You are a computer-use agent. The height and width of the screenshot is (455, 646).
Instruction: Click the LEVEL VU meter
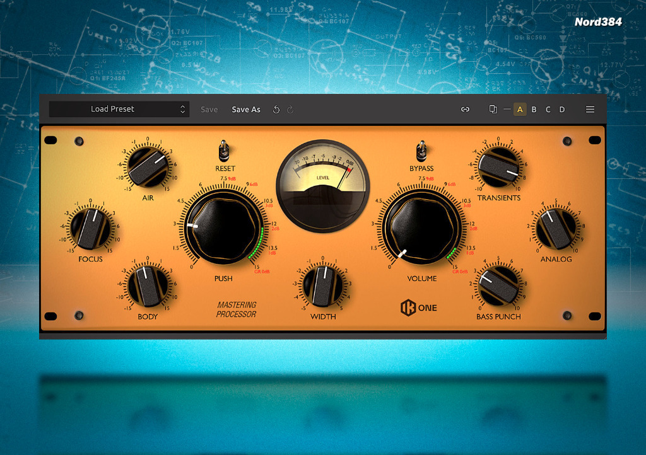(x=322, y=186)
